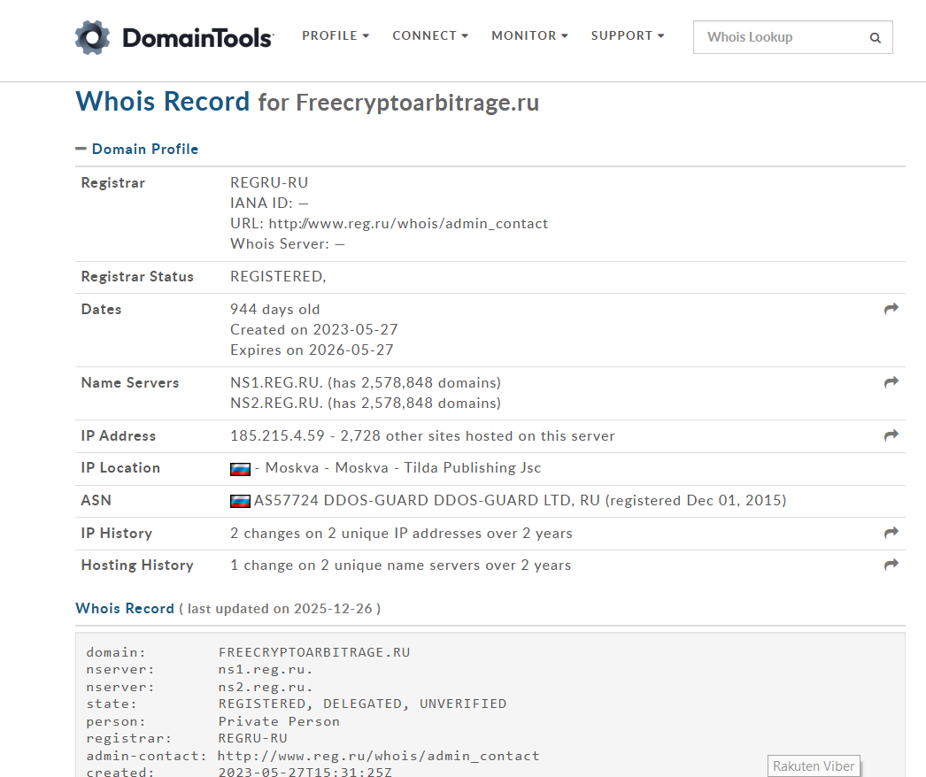Viewport: 926px width, 777px height.
Task: Collapse the Domain Profile section
Action: coord(81,148)
